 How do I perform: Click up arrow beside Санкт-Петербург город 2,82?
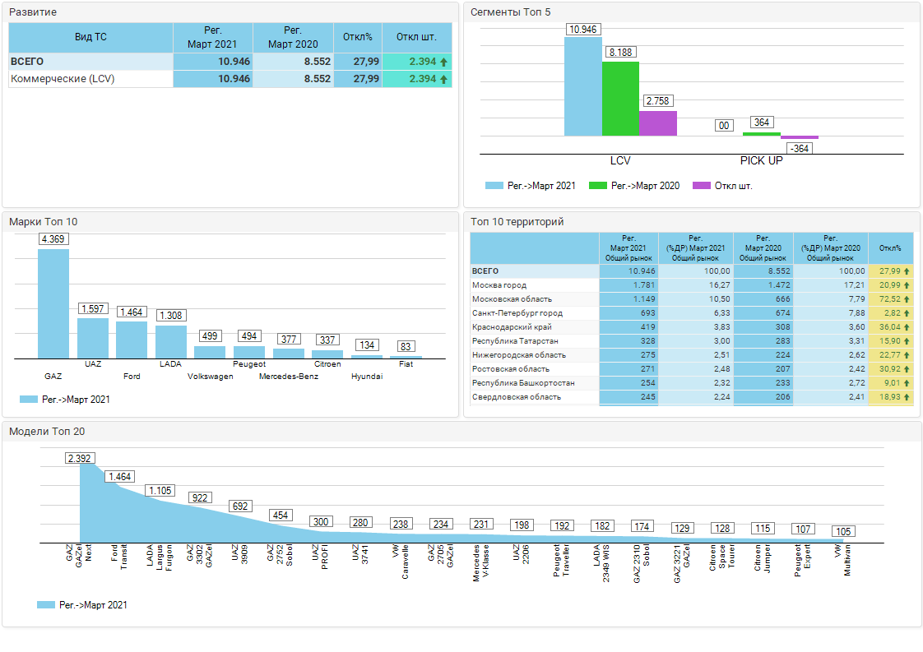tap(907, 313)
